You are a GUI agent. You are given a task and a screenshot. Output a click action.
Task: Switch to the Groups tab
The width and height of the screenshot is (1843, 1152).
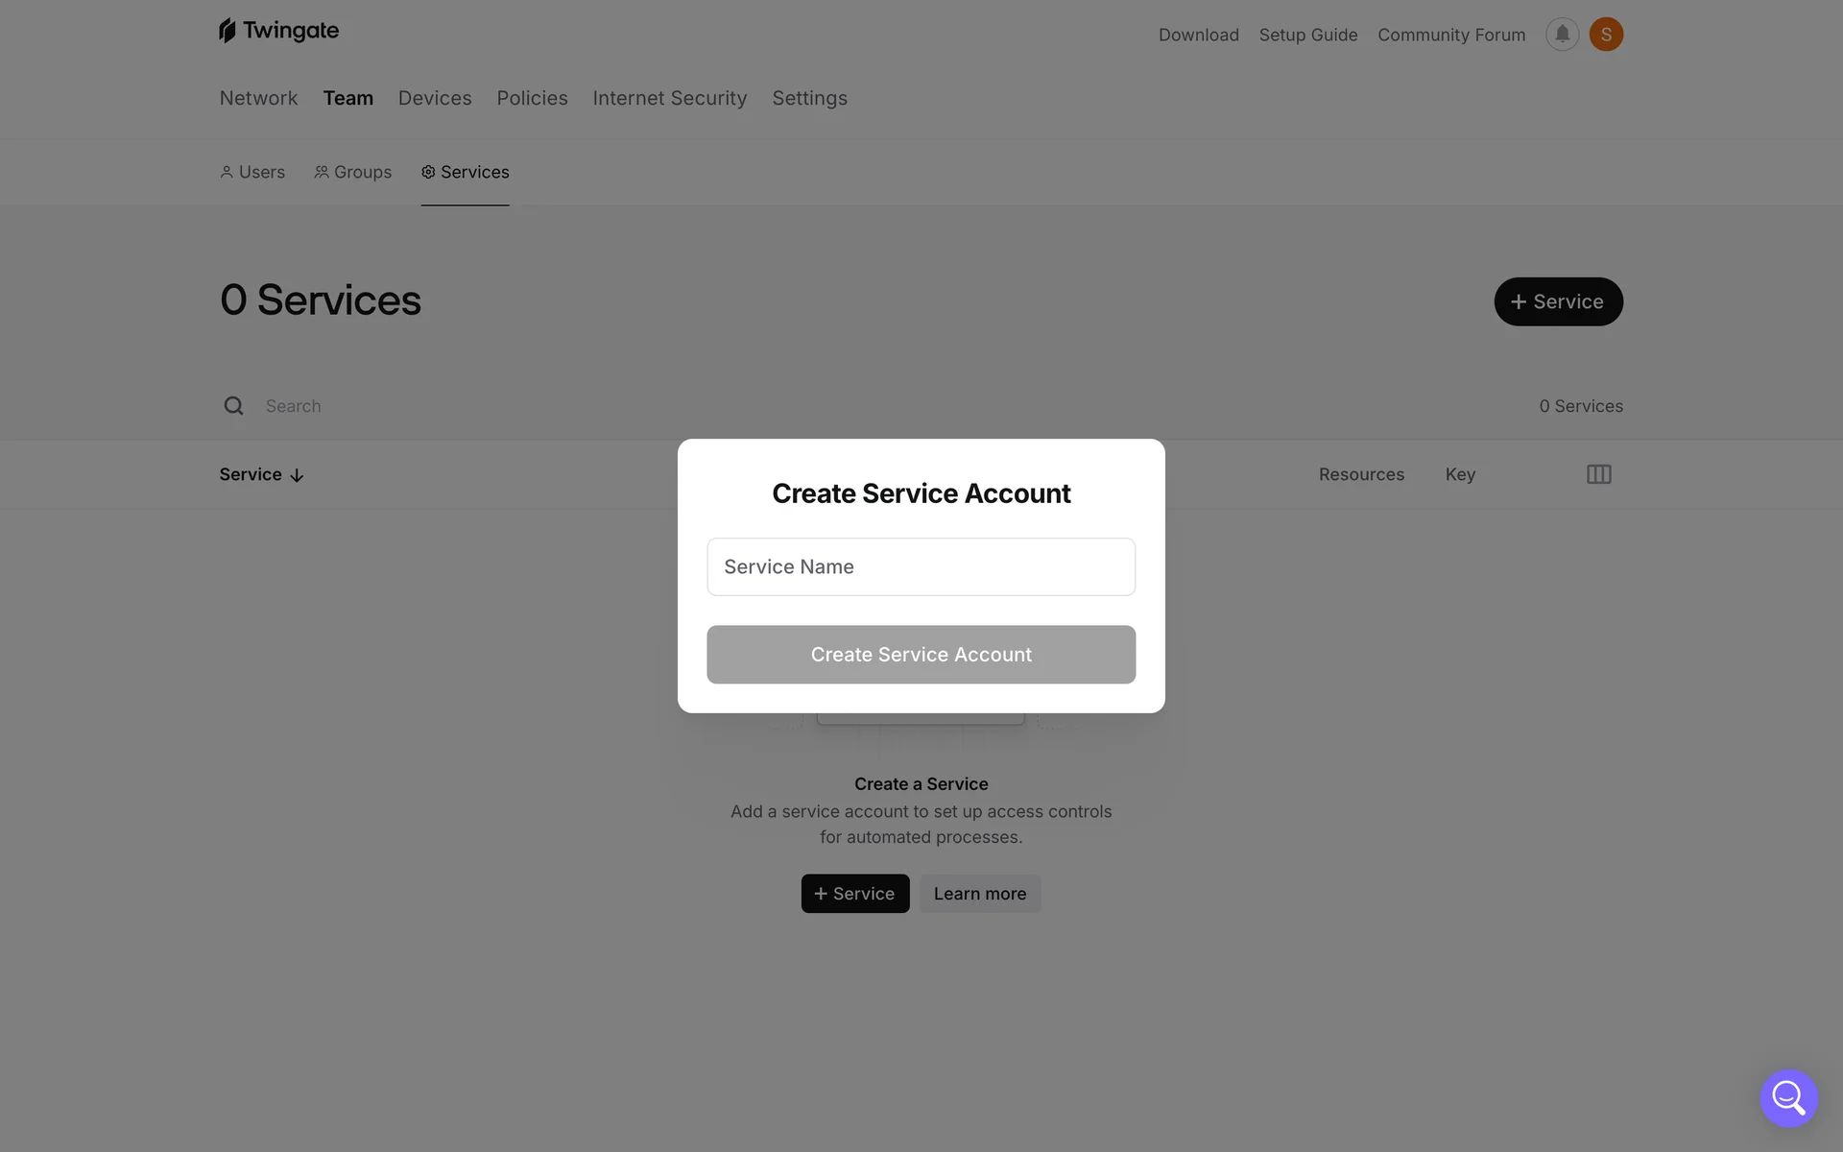tap(352, 172)
